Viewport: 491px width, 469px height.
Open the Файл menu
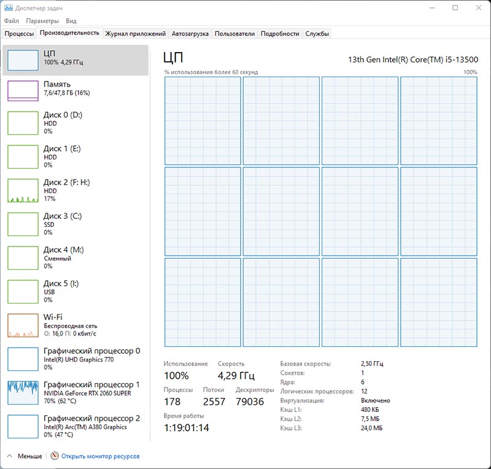tap(11, 21)
